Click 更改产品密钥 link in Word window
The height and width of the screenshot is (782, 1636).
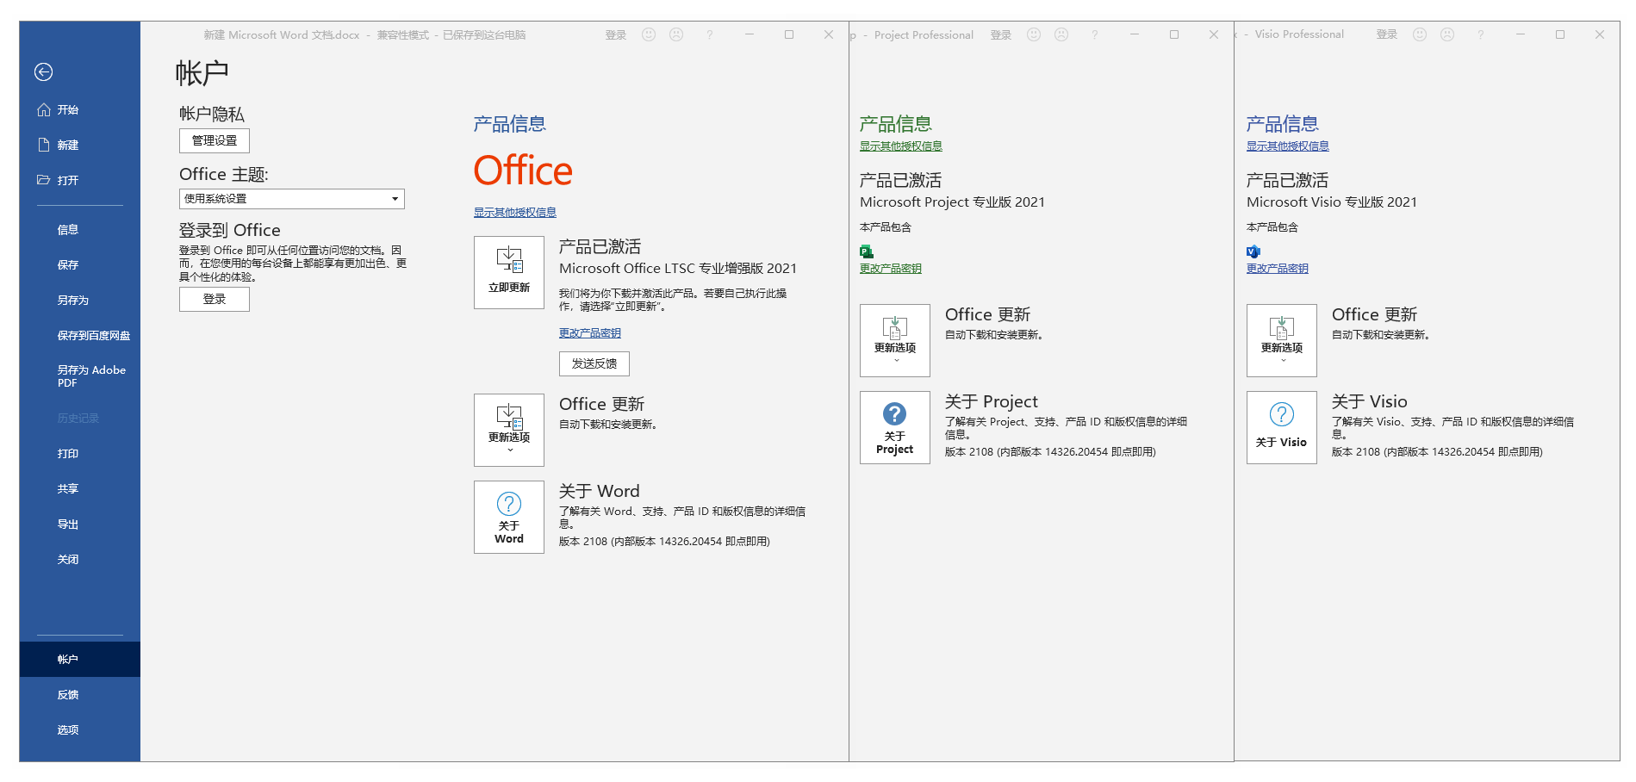pyautogui.click(x=590, y=333)
